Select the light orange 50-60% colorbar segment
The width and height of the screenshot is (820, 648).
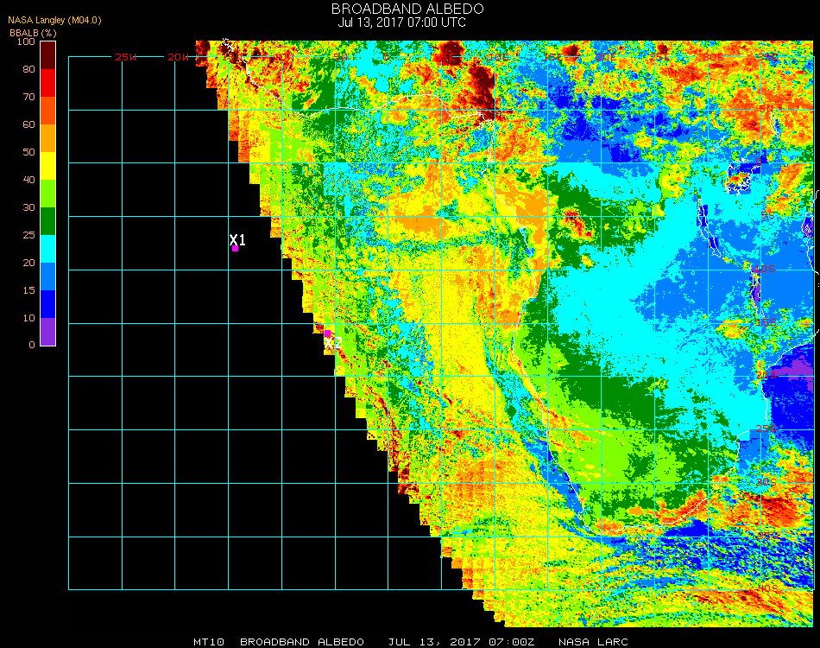point(48,138)
